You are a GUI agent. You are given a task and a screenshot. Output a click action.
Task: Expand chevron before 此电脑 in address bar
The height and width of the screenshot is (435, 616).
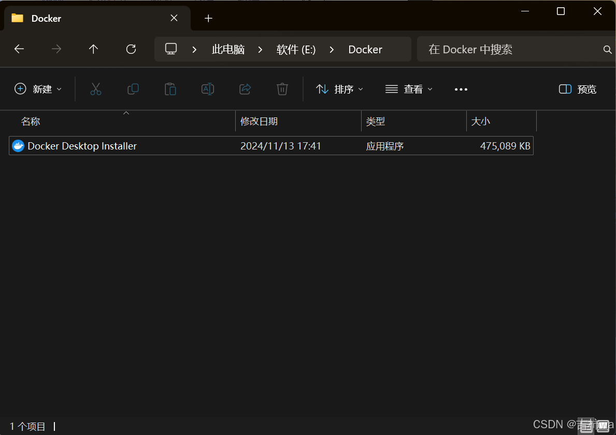(x=194, y=50)
